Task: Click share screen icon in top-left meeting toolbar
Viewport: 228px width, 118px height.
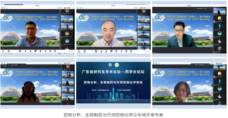Action: point(20,51)
